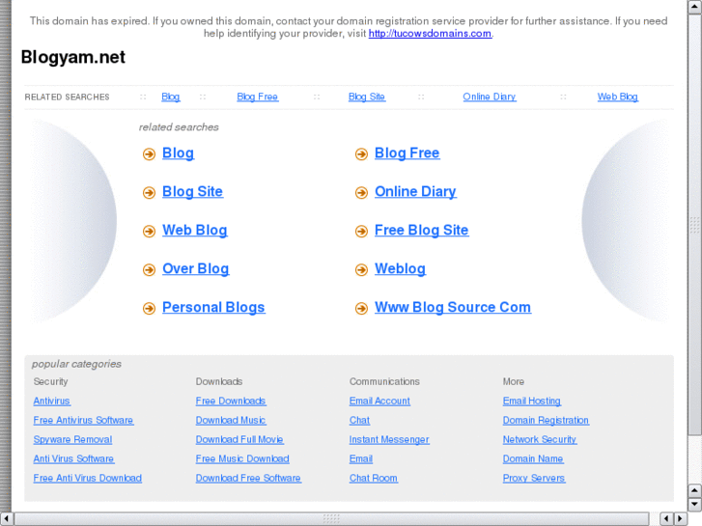The height and width of the screenshot is (526, 702).
Task: Click the arrow icon beside Web Blog
Action: click(149, 232)
